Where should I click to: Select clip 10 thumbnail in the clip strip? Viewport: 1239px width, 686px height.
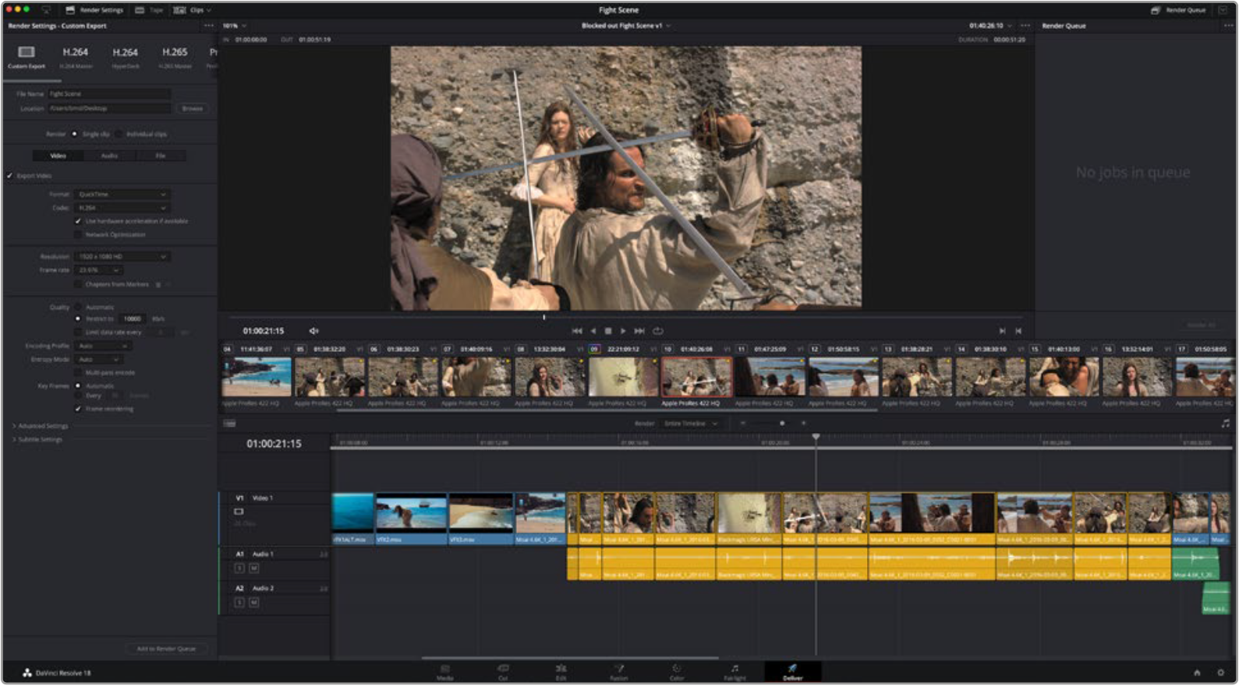(696, 378)
